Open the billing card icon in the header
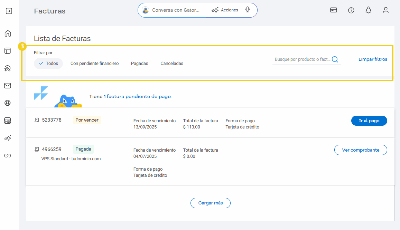The height and width of the screenshot is (230, 400). 334,10
